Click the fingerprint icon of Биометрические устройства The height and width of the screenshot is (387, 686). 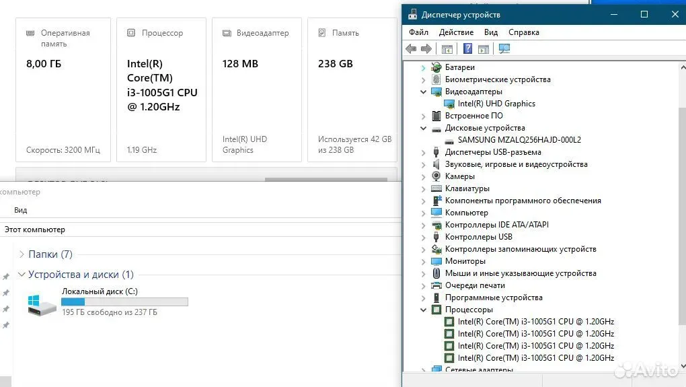coord(436,79)
